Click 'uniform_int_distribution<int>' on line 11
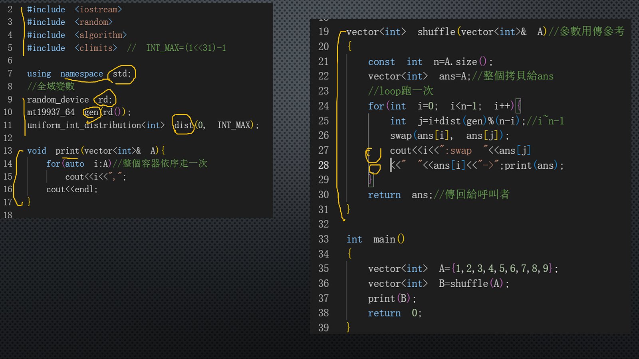Image resolution: width=639 pixels, height=359 pixels. coord(95,125)
